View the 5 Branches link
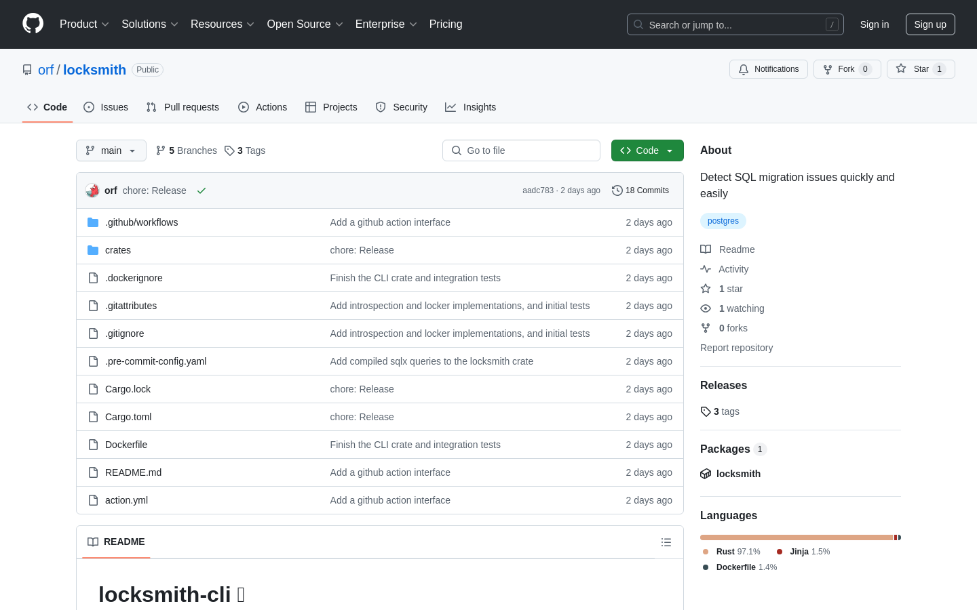 (187, 150)
